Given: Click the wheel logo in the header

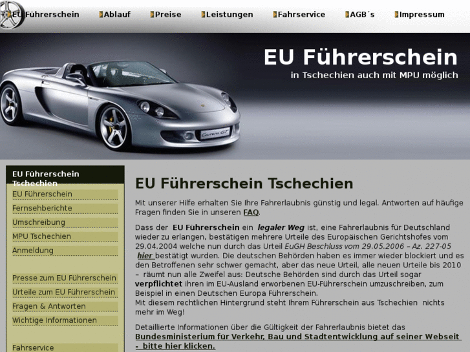Looking at the screenshot, I should click(x=12, y=15).
